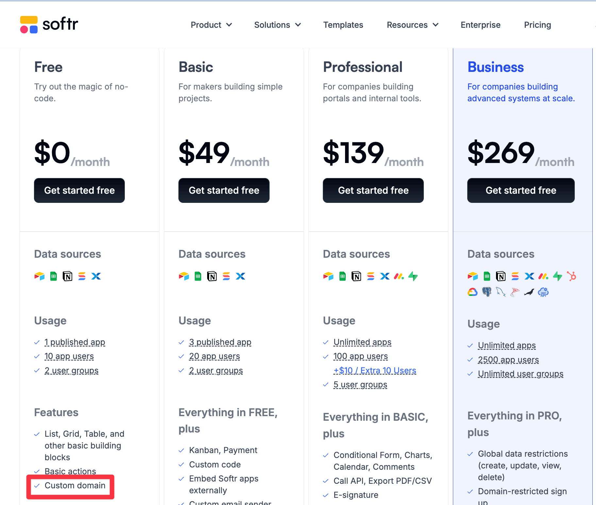The image size is (596, 505).
Task: Click the Monday.com icon under Professional
Action: [x=399, y=276]
